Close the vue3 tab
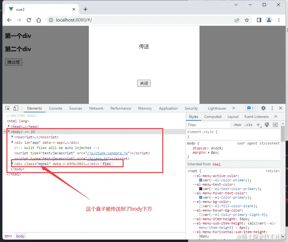This screenshot has height=242, width=288. [x=74, y=9]
